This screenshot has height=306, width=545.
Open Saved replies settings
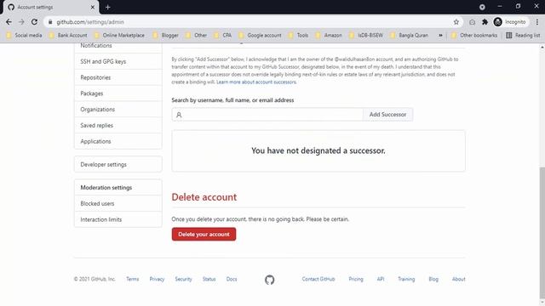point(118,125)
